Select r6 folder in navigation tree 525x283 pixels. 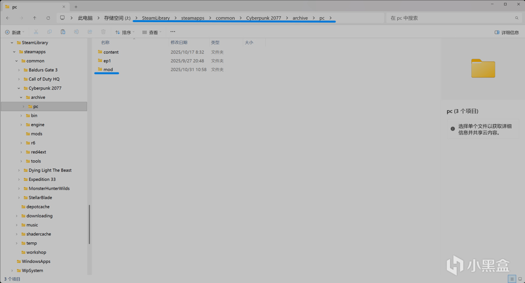[x=33, y=143]
